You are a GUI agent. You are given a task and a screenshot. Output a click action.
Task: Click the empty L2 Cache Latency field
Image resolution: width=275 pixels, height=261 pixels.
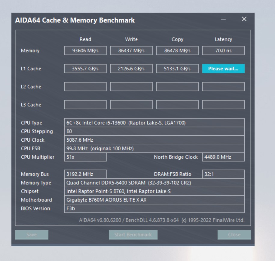[223, 87]
